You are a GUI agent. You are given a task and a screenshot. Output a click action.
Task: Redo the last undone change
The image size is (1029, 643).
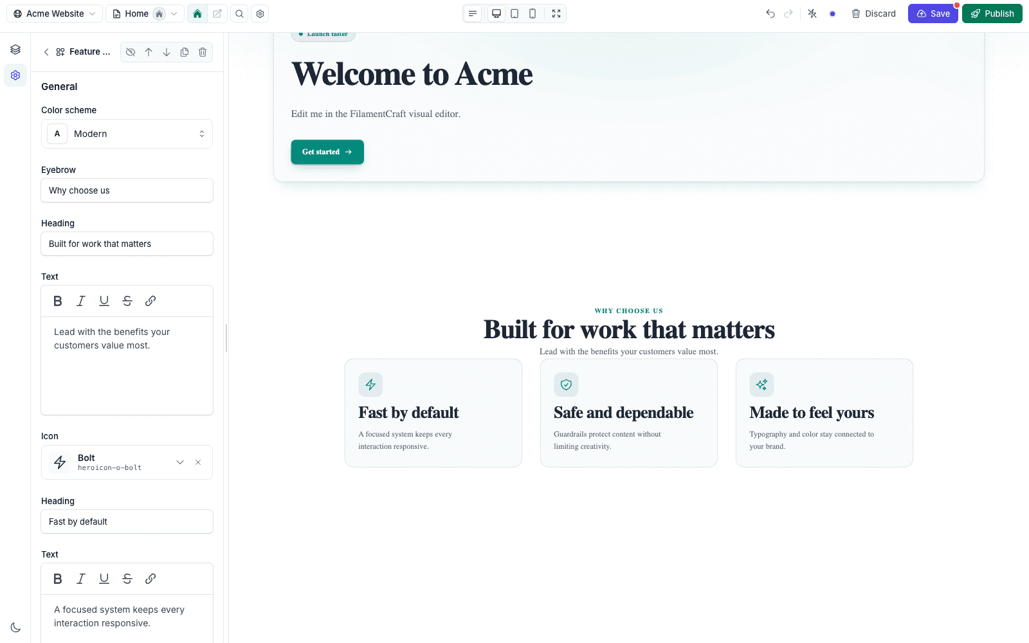(x=788, y=14)
